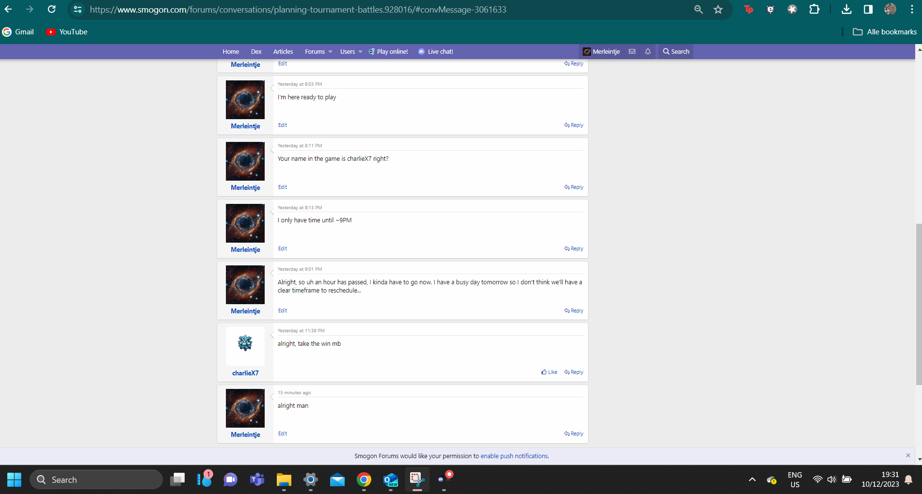Open the browser extensions puzzle icon

814,9
